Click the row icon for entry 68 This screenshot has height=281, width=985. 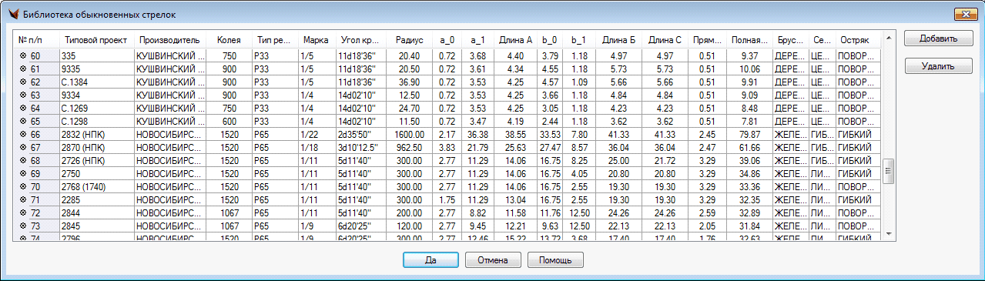[x=23, y=161]
